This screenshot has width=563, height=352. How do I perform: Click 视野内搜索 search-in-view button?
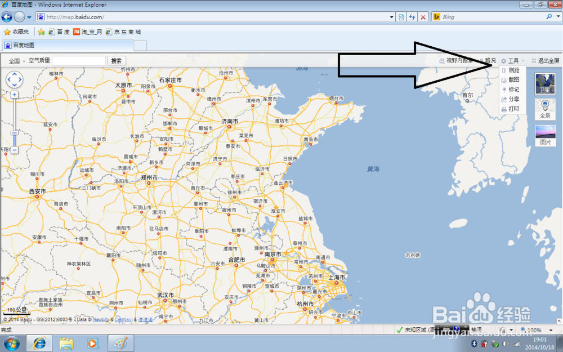pyautogui.click(x=457, y=61)
